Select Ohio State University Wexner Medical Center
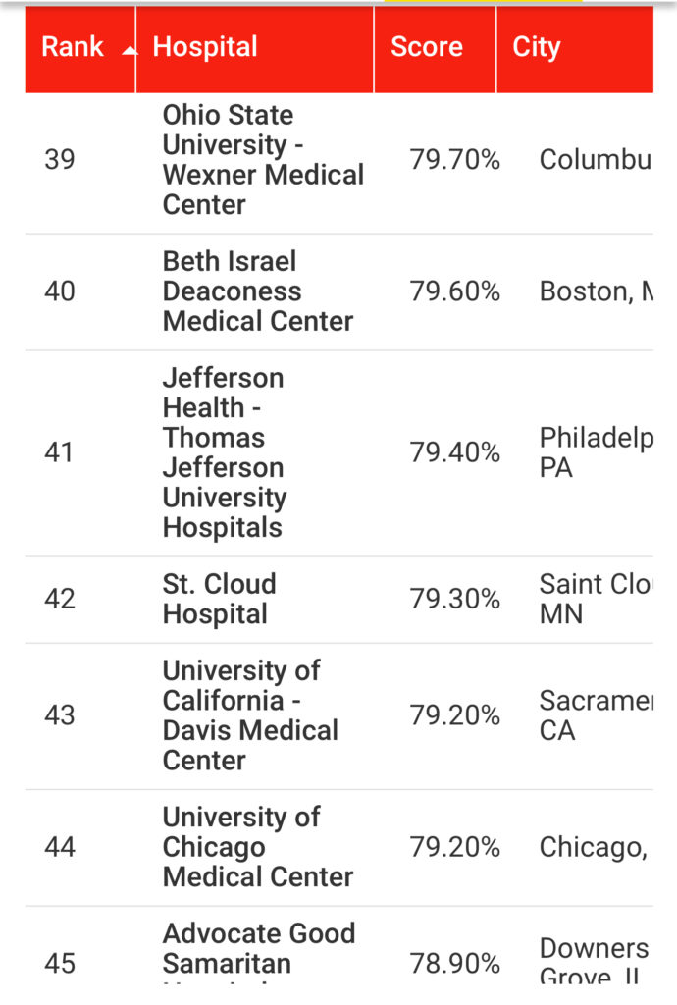Image resolution: width=677 pixels, height=1005 pixels. tap(263, 160)
